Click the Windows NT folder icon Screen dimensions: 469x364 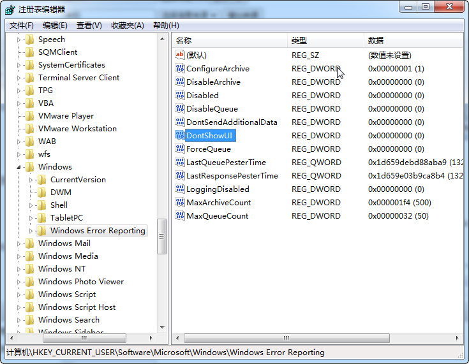[29, 269]
